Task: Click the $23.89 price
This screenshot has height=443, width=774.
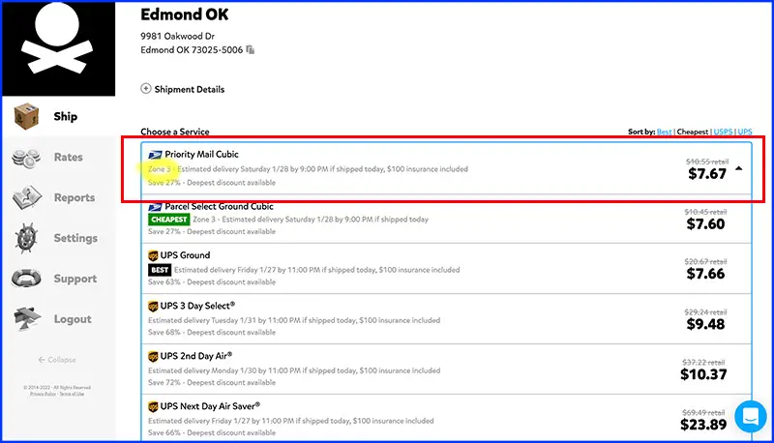Action: 703,425
